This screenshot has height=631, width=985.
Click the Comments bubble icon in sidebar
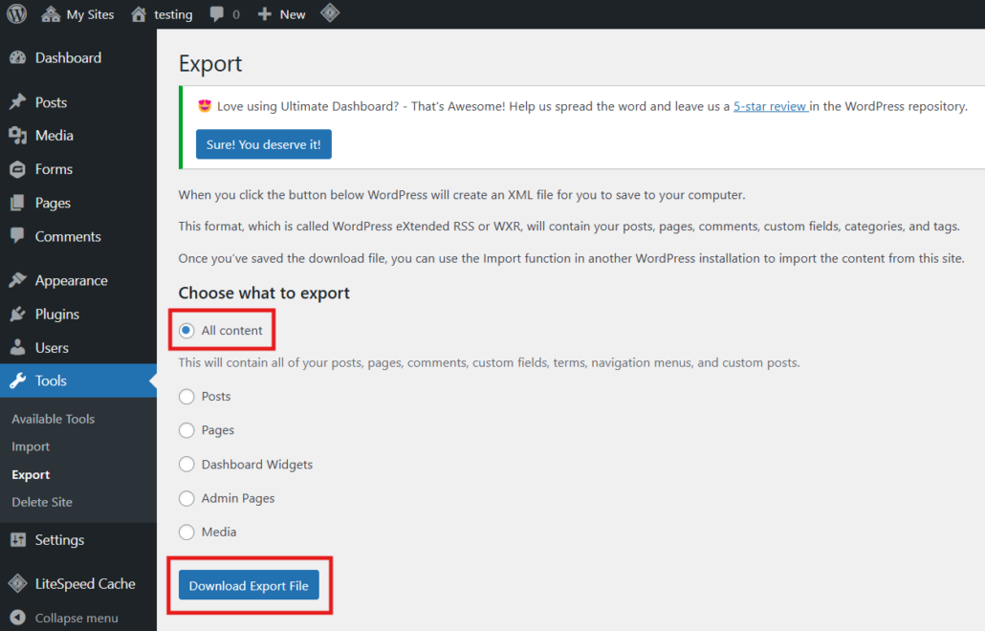(17, 236)
